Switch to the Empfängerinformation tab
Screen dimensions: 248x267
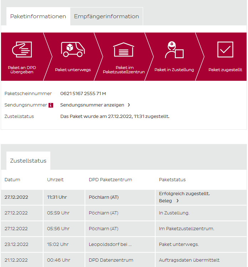point(106,16)
